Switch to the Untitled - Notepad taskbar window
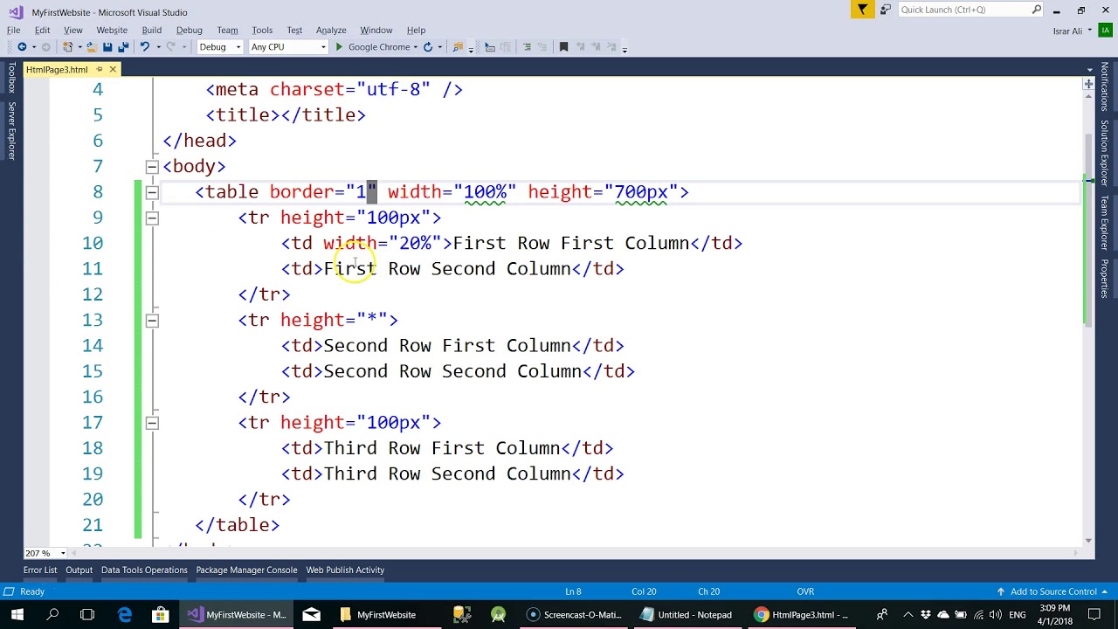1118x629 pixels. pos(687,615)
